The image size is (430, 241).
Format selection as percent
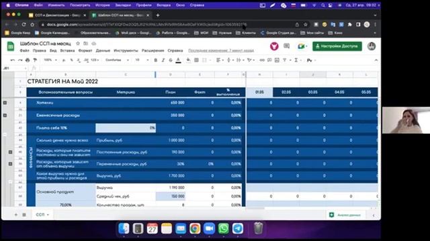tap(71, 60)
